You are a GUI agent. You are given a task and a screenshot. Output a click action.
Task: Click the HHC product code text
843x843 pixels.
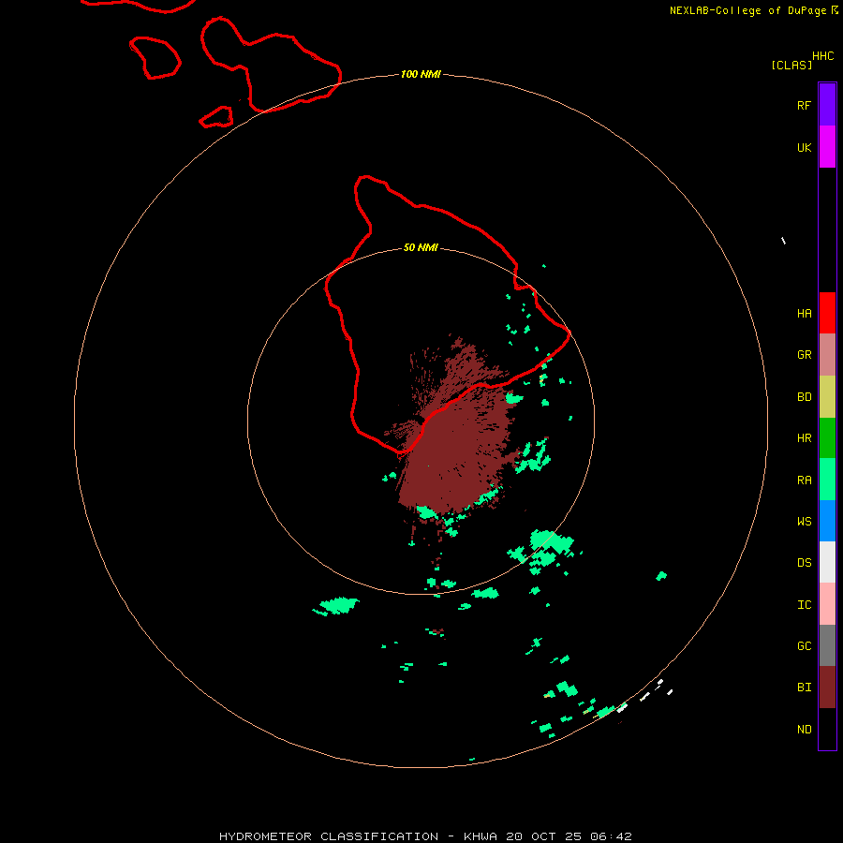click(822, 56)
